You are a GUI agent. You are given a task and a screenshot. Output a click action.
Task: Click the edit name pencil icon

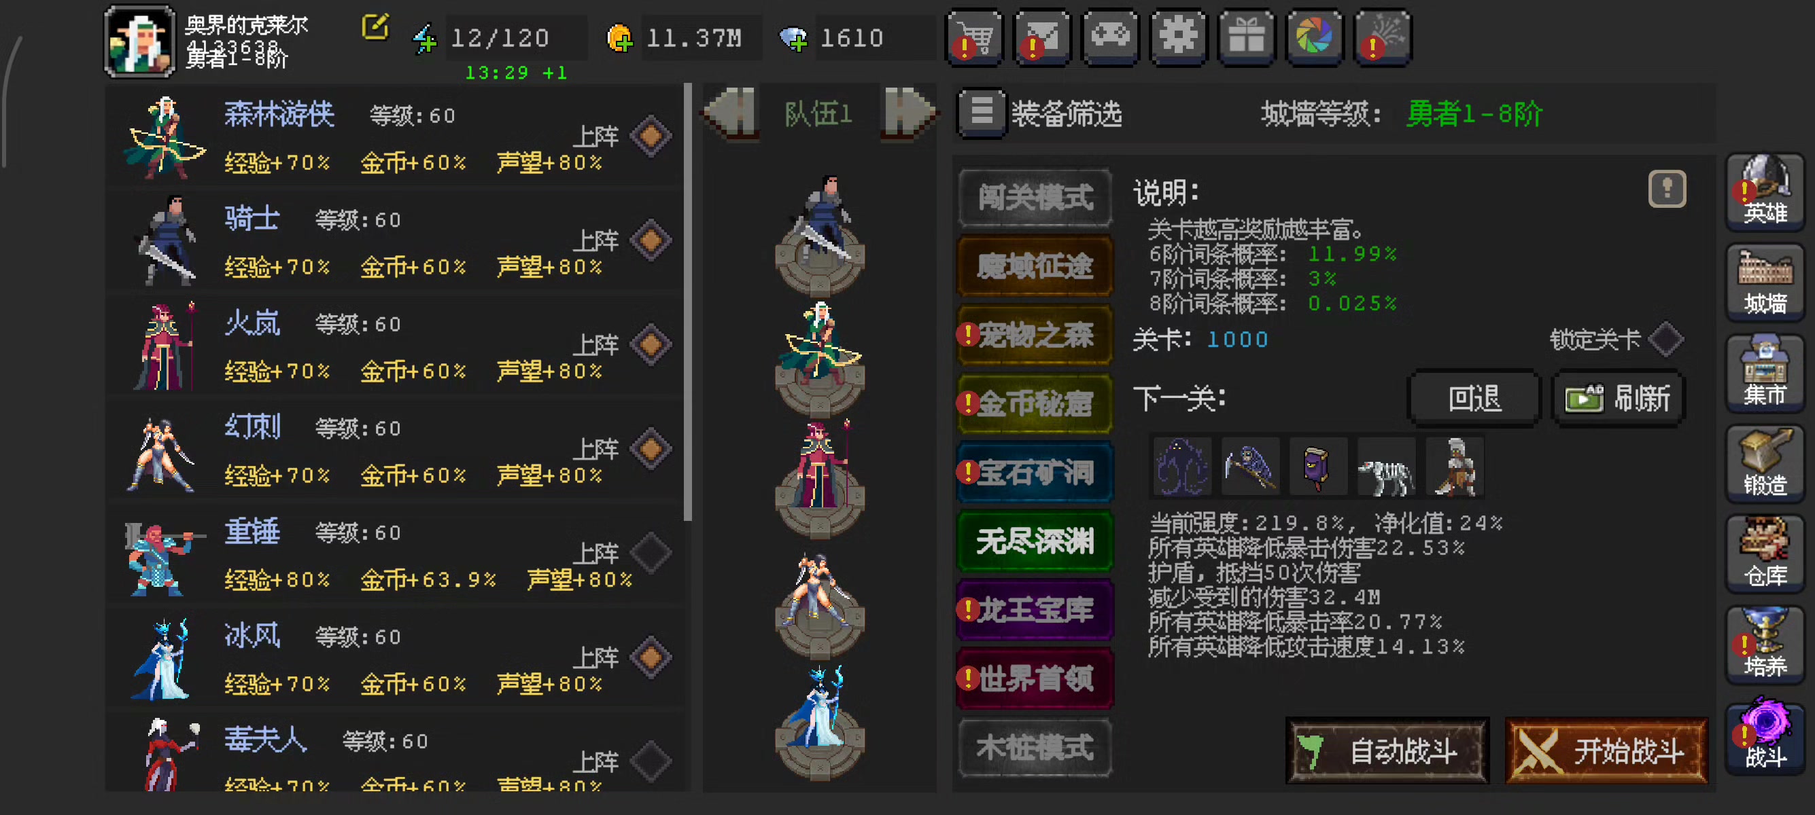point(375,26)
